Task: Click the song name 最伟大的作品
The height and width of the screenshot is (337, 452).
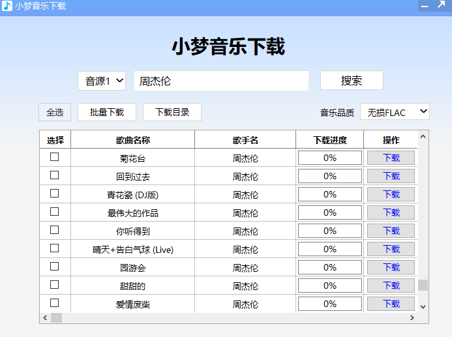Action: (x=133, y=213)
